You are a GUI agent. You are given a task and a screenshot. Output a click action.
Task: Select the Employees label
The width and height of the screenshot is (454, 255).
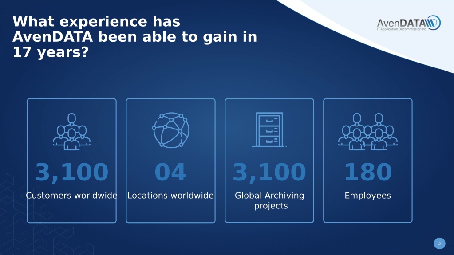[368, 196]
